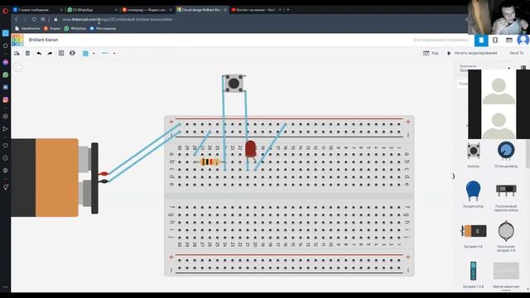Screen dimensions: 530x298
Task: Open VK in Opera sidebar
Action: (x=6, y=87)
